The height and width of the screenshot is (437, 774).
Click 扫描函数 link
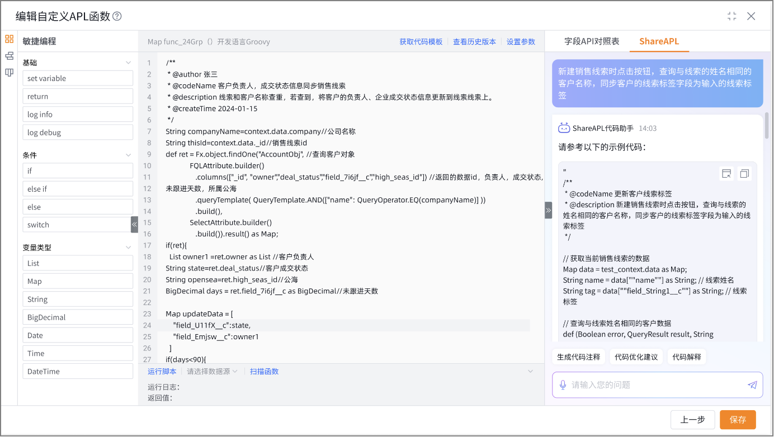264,371
